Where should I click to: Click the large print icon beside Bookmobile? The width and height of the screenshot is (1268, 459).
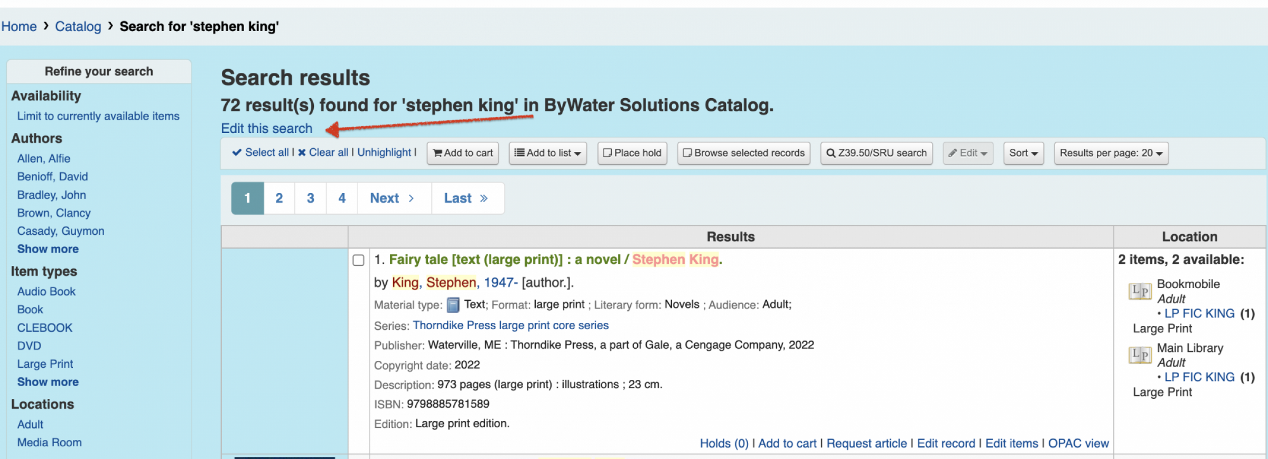click(x=1139, y=291)
